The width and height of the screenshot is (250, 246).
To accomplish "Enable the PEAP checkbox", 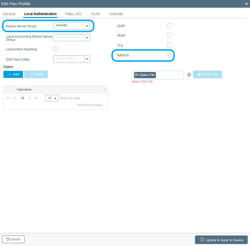I will [169, 35].
